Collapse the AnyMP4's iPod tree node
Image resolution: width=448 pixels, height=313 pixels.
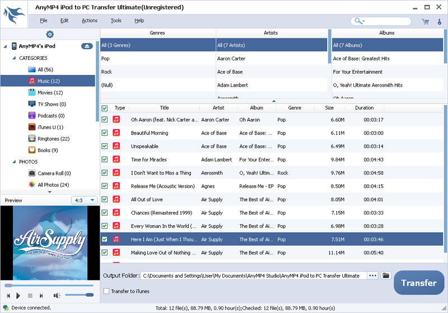click(x=5, y=46)
